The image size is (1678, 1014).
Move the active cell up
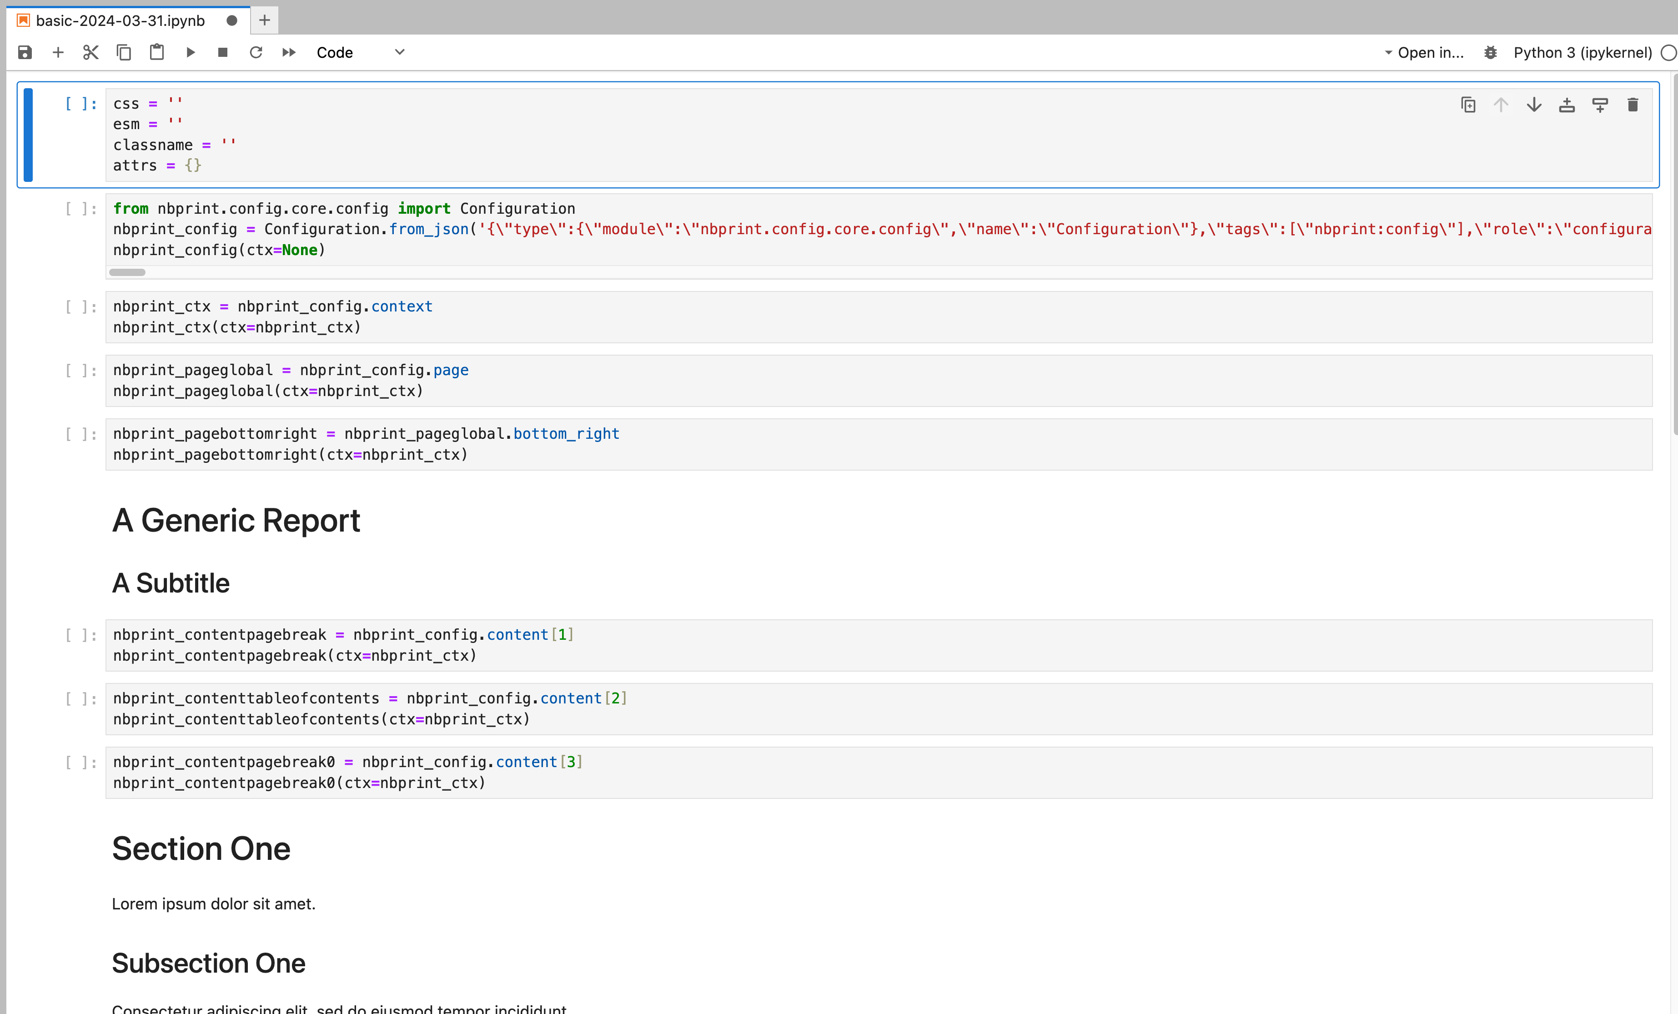[1501, 105]
